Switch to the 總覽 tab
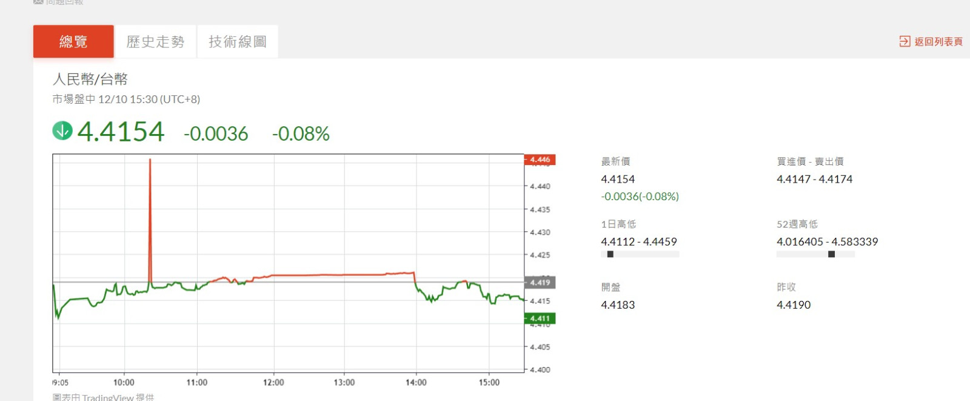This screenshot has height=401, width=970. tap(73, 41)
